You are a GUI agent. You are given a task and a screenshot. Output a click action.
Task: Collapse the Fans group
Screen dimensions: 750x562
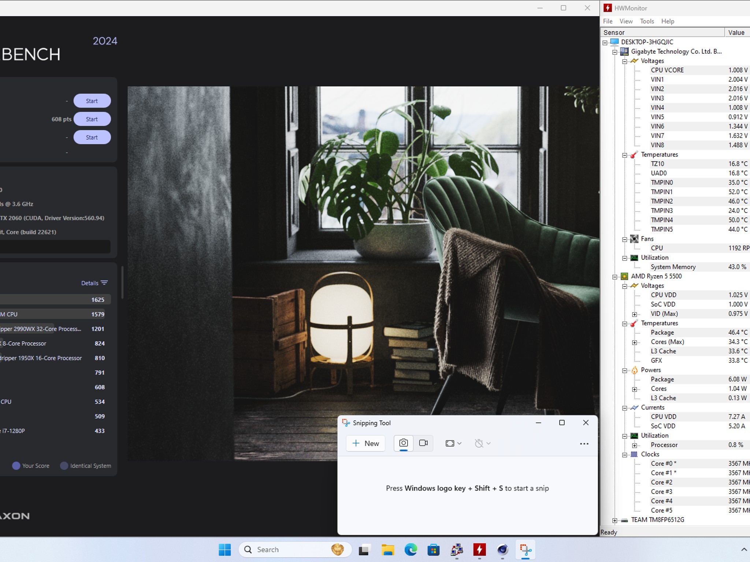(x=625, y=239)
